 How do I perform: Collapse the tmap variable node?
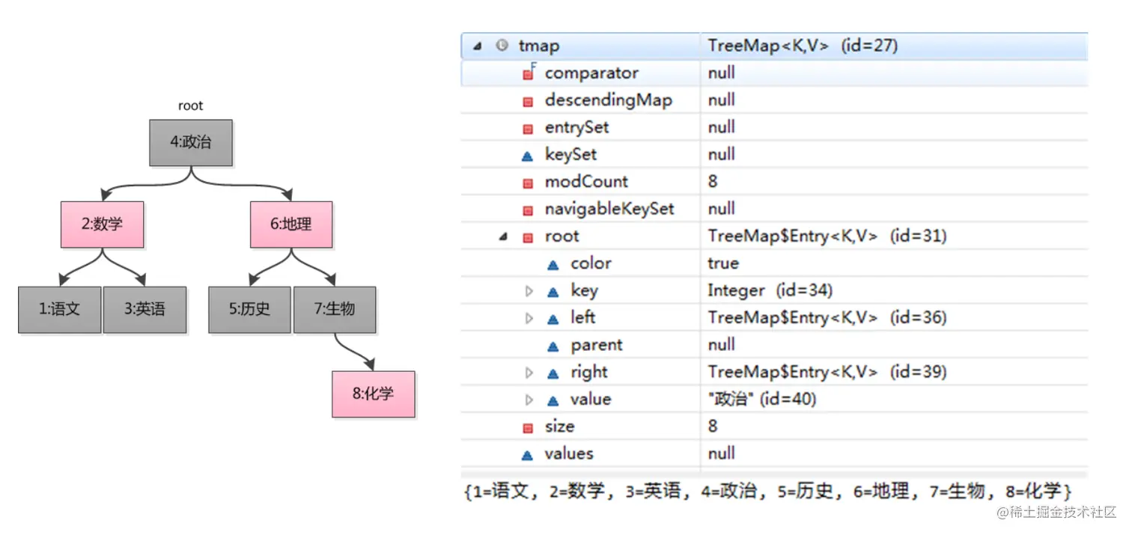tap(478, 46)
